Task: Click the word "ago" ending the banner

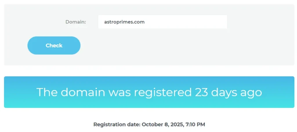Action: (x=251, y=92)
